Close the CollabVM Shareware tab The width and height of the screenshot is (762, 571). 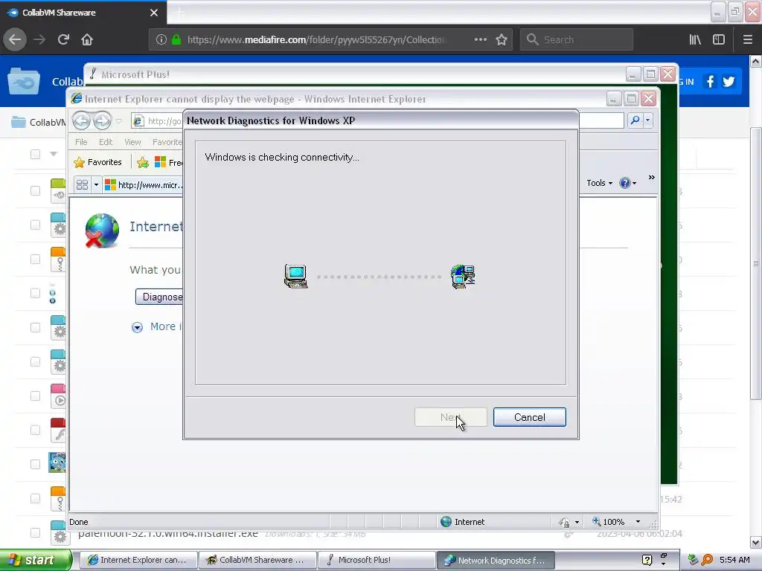click(154, 13)
